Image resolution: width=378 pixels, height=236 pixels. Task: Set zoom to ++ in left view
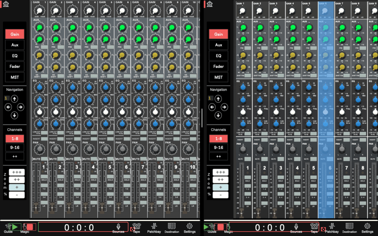point(17,180)
